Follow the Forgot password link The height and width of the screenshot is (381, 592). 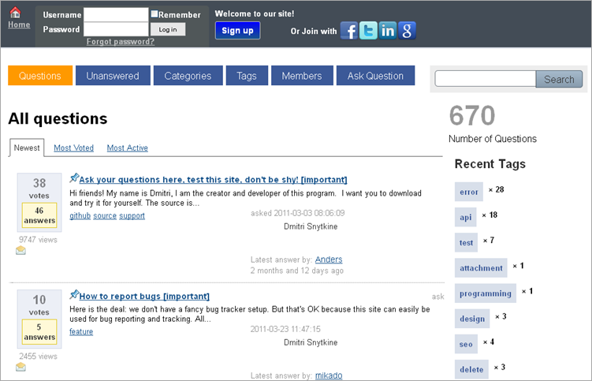point(121,42)
